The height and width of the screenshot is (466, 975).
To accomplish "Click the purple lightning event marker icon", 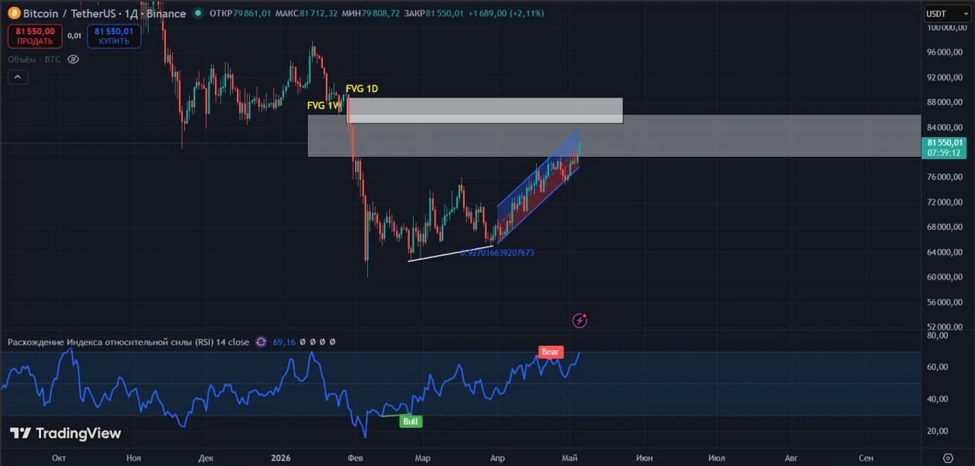I will tap(580, 321).
